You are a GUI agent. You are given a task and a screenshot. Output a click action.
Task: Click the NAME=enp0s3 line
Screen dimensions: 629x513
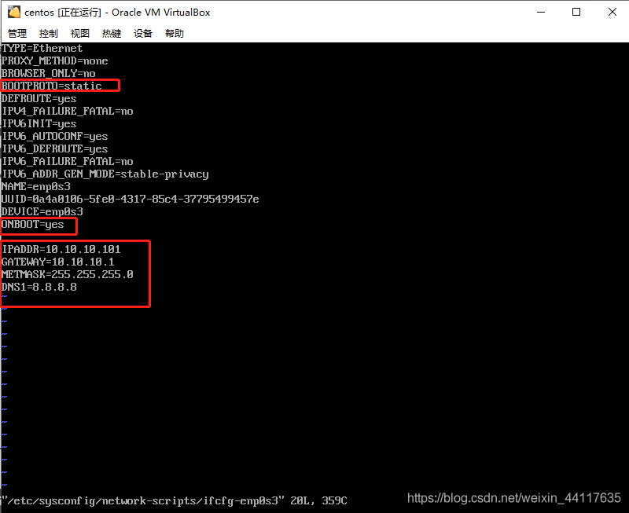[x=36, y=186]
